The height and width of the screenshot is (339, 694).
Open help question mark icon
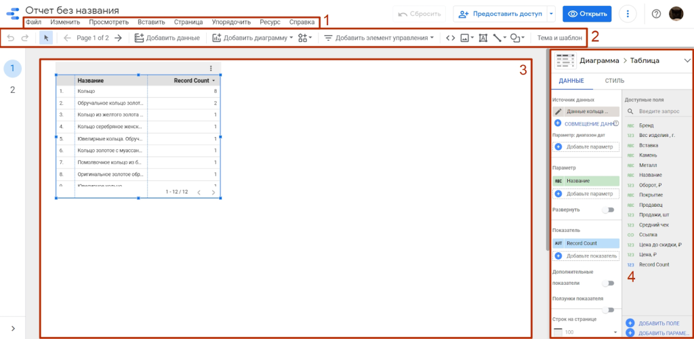[x=656, y=14]
